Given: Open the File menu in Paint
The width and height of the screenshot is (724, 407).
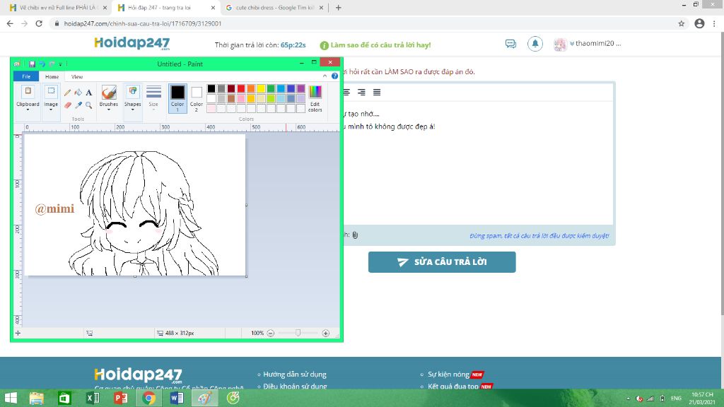Looking at the screenshot, I should (26, 76).
